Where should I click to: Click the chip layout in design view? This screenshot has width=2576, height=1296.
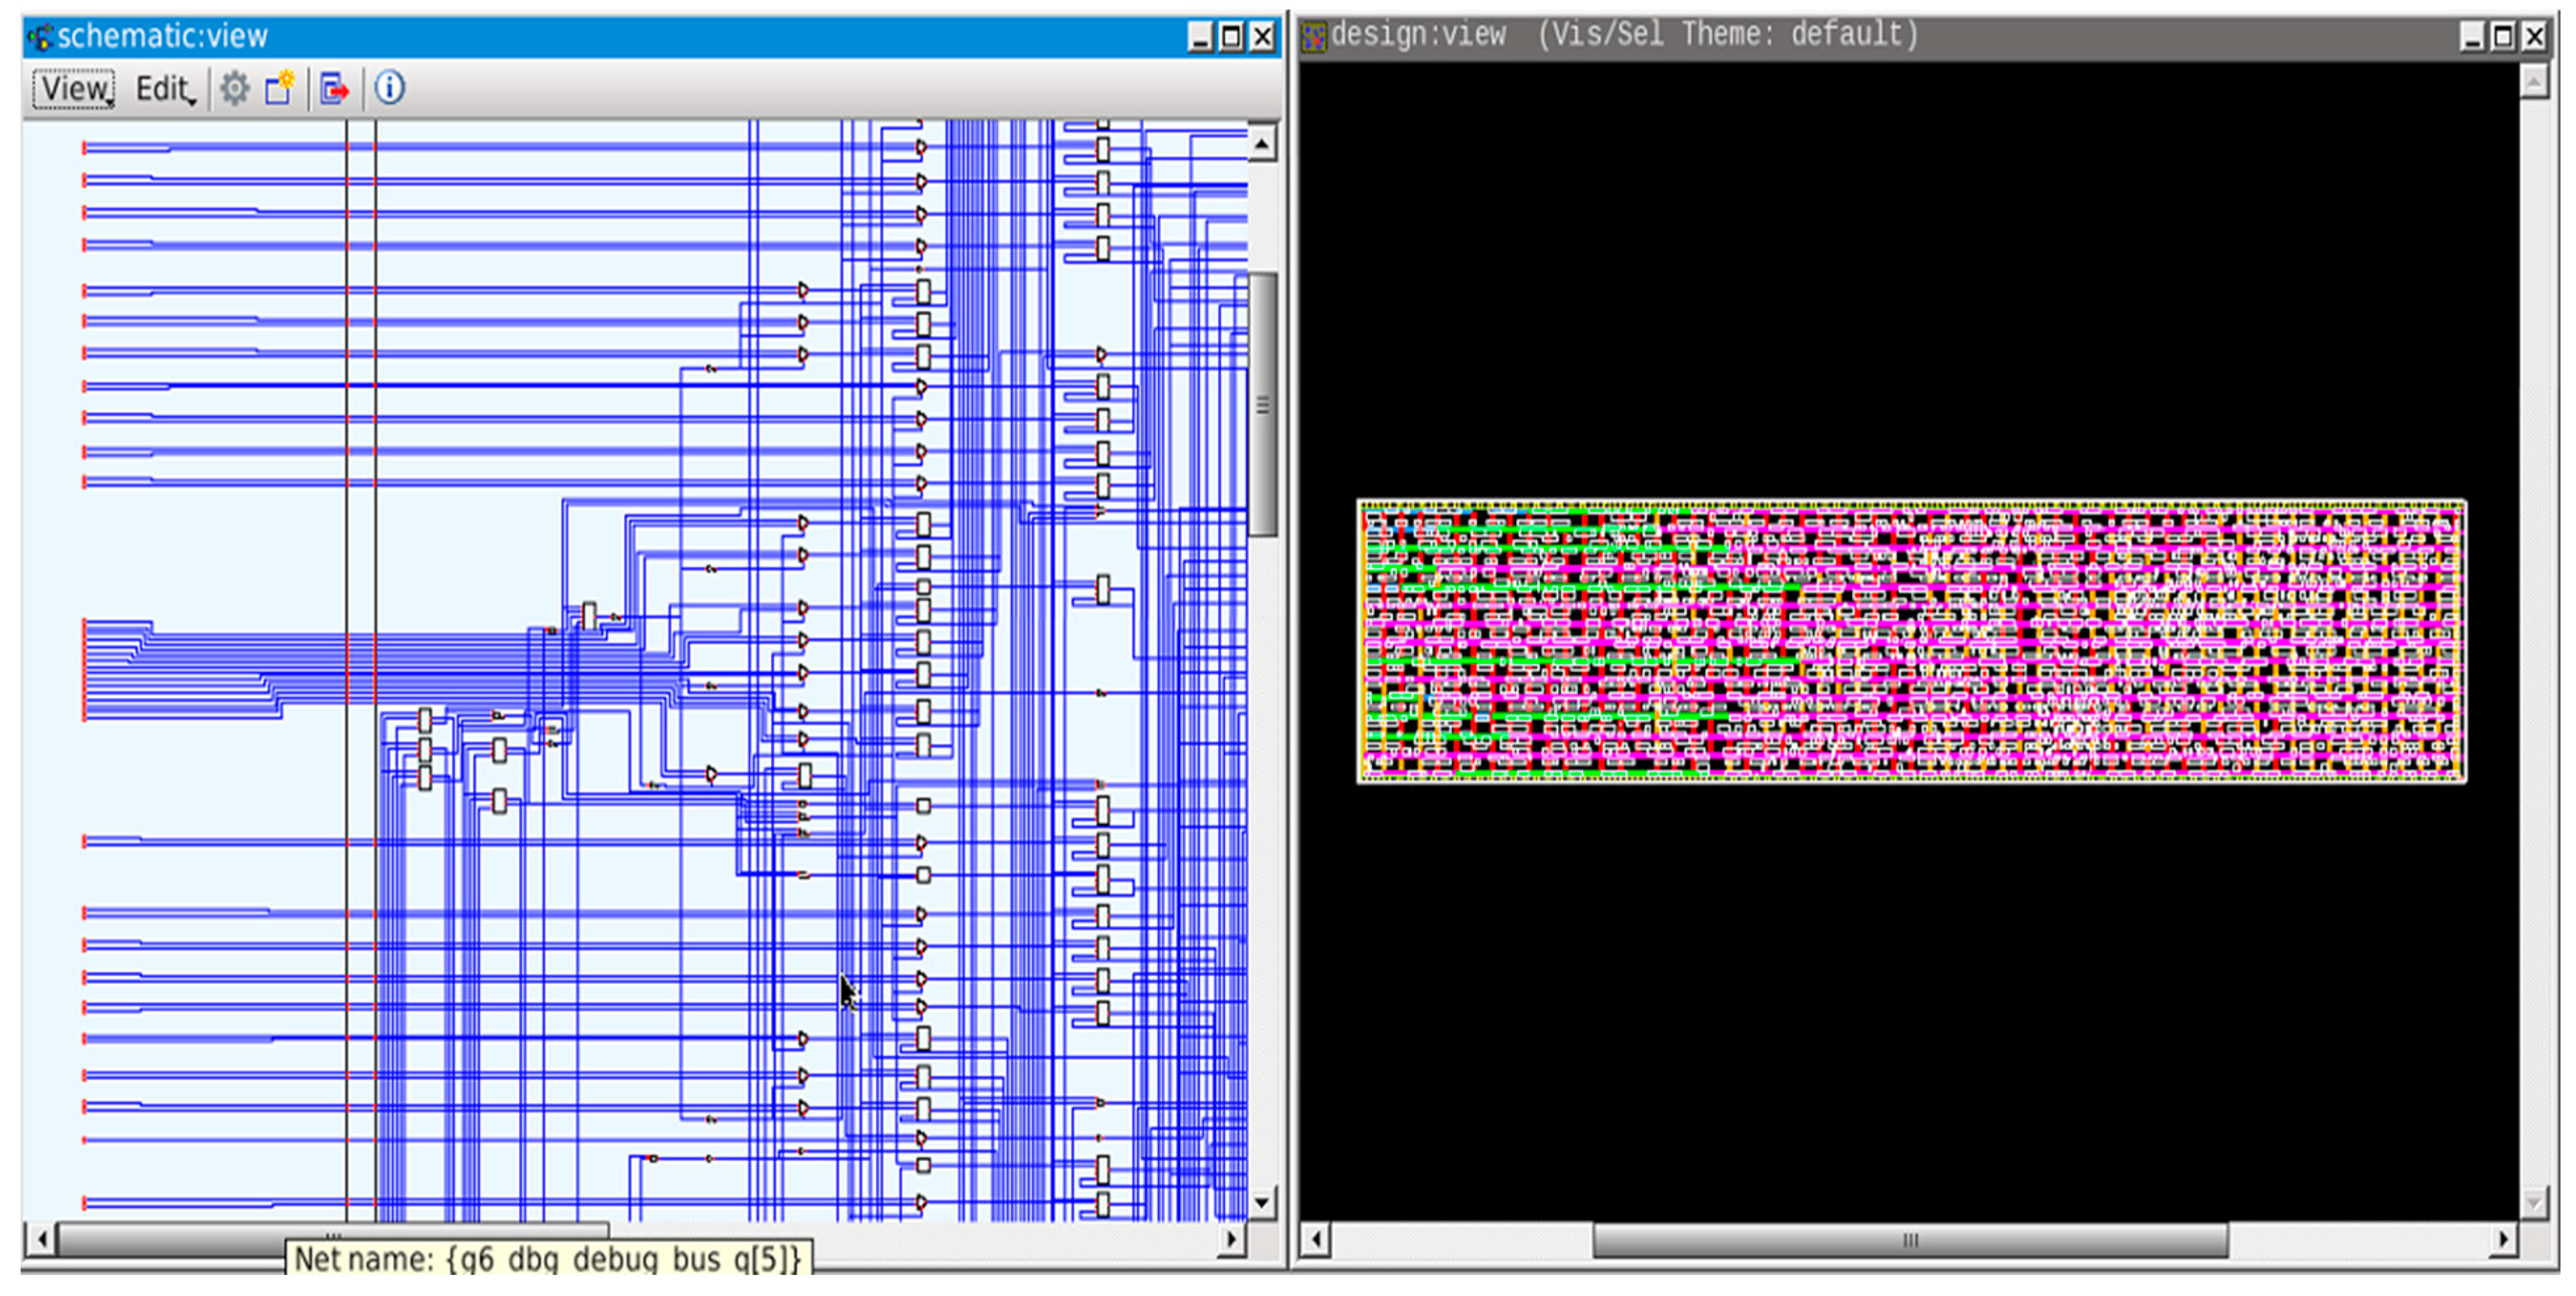[1910, 642]
